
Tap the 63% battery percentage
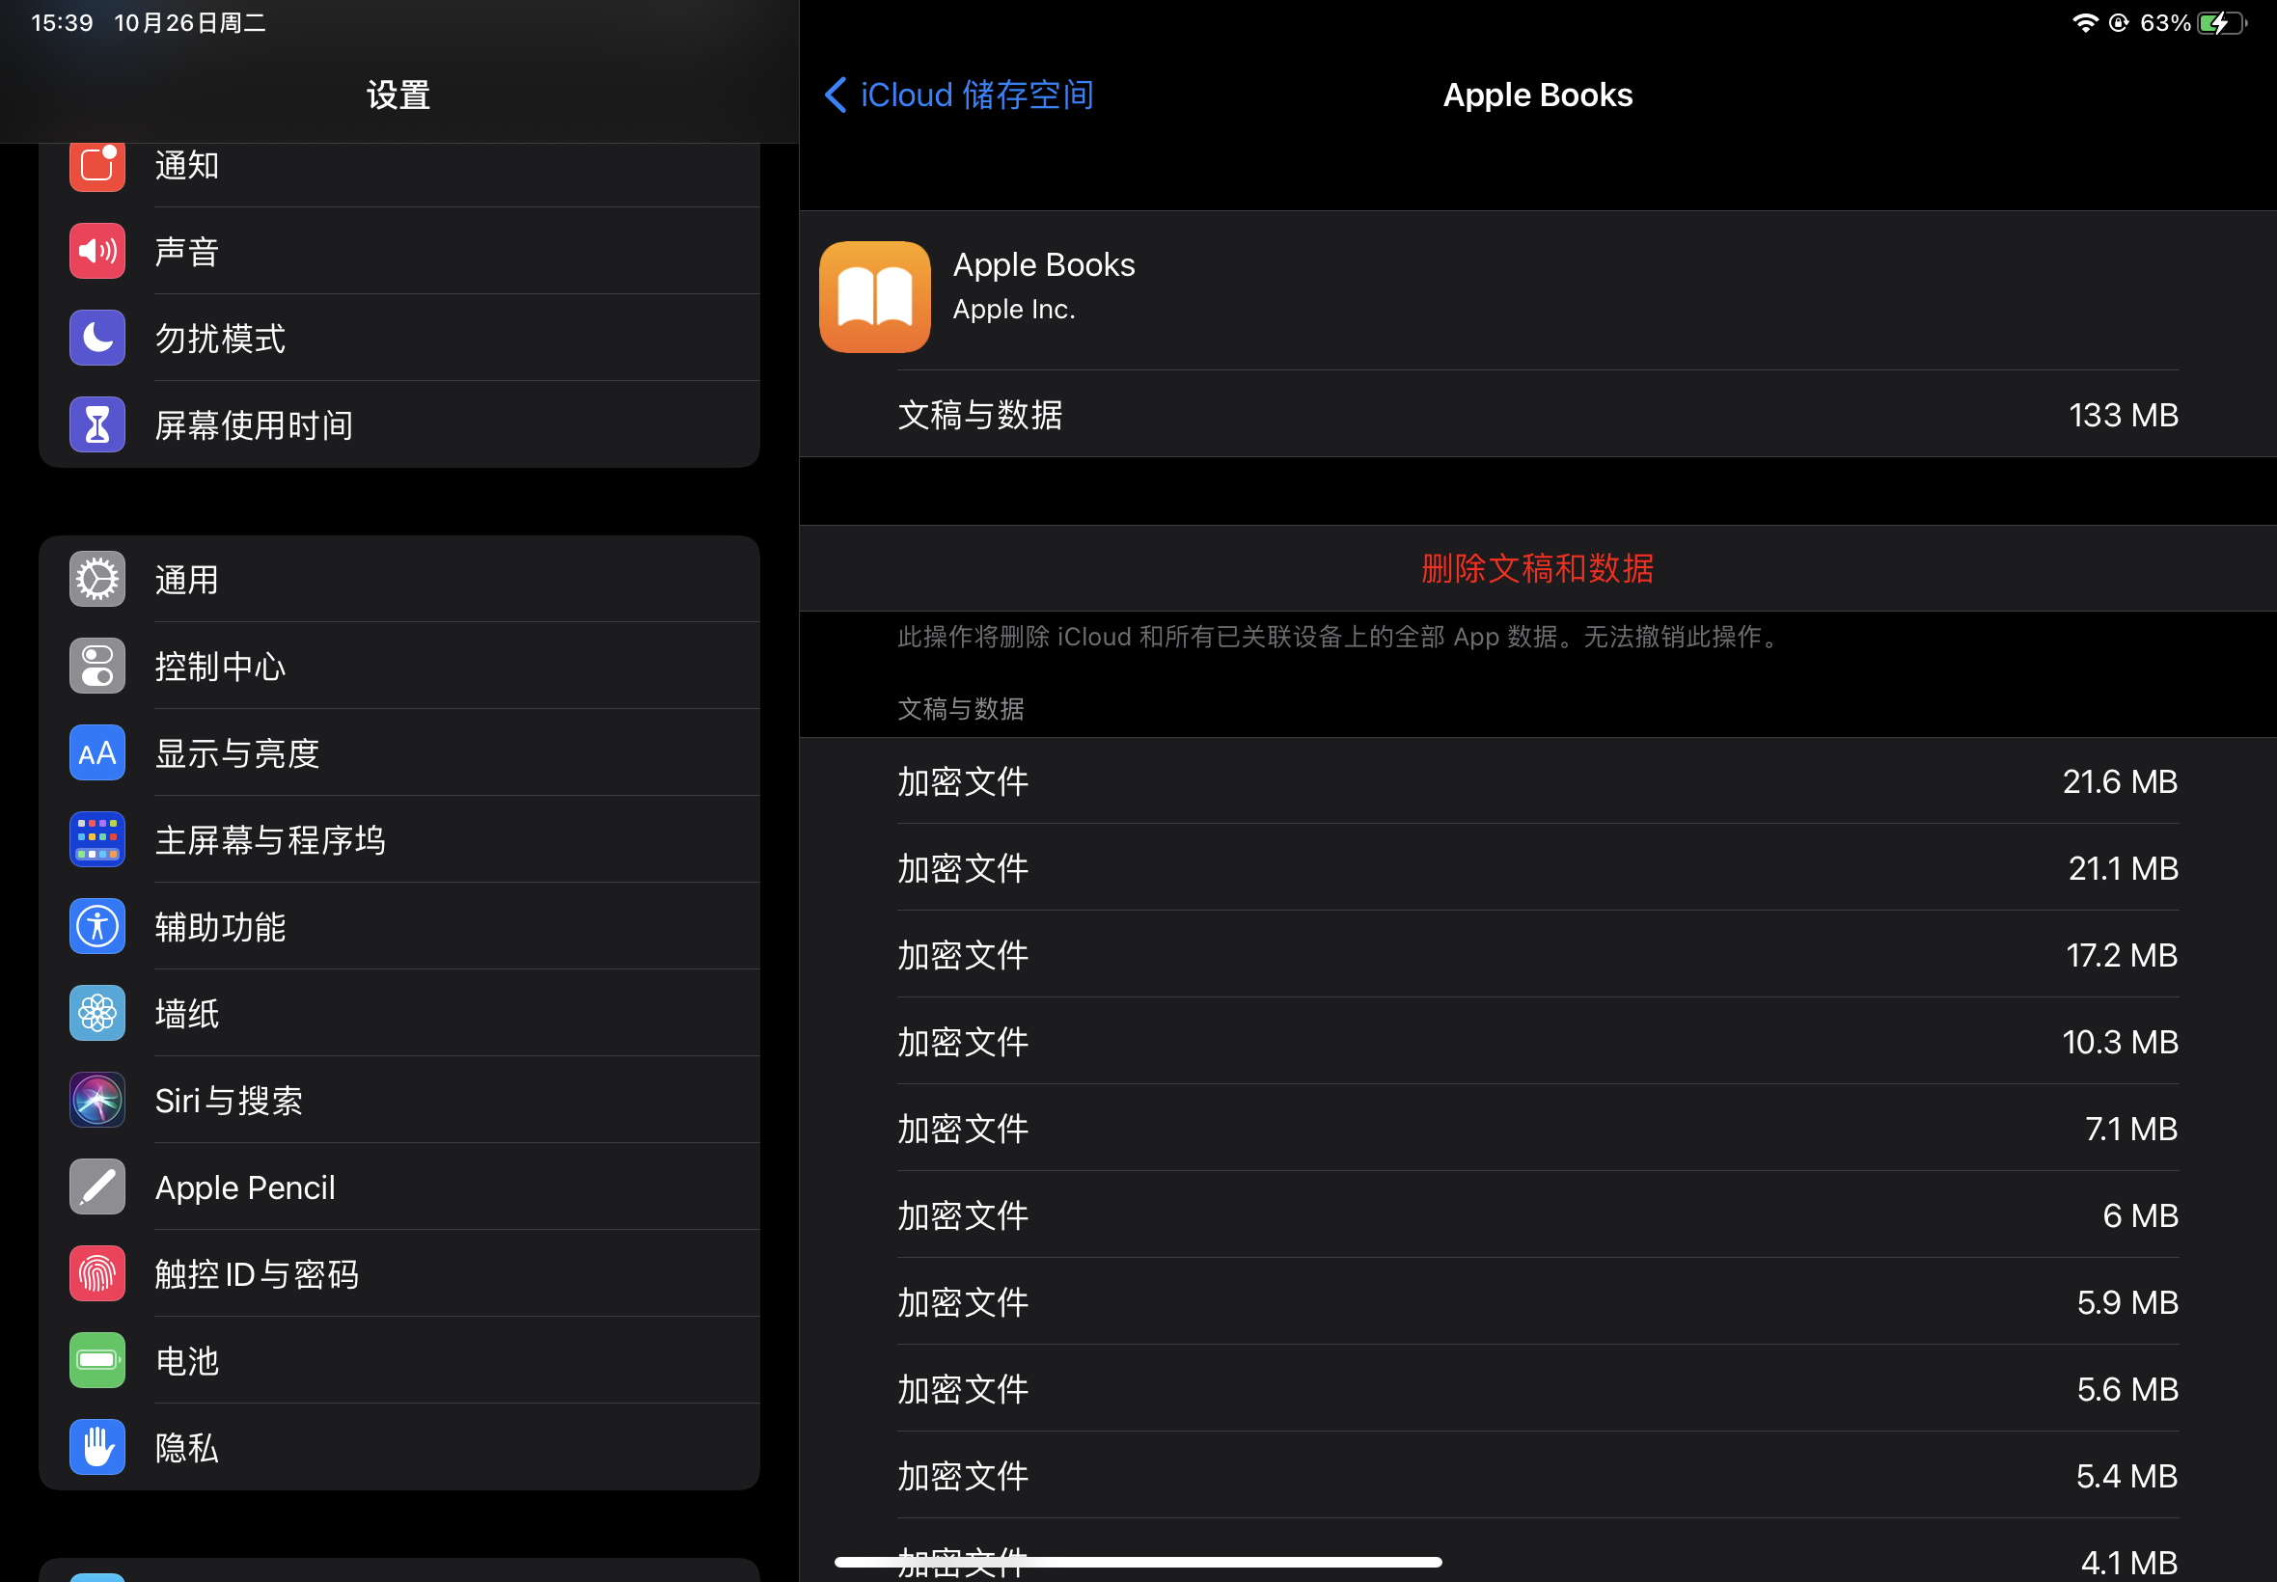click(x=2165, y=23)
